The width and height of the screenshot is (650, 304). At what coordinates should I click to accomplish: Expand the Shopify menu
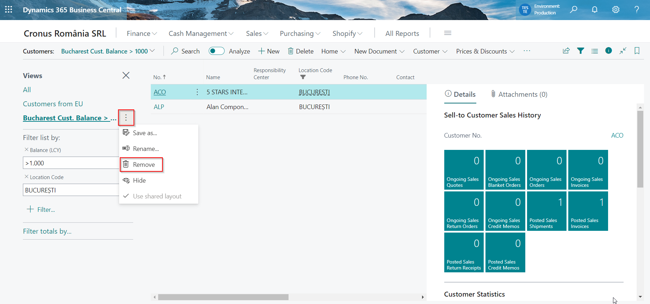[347, 33]
